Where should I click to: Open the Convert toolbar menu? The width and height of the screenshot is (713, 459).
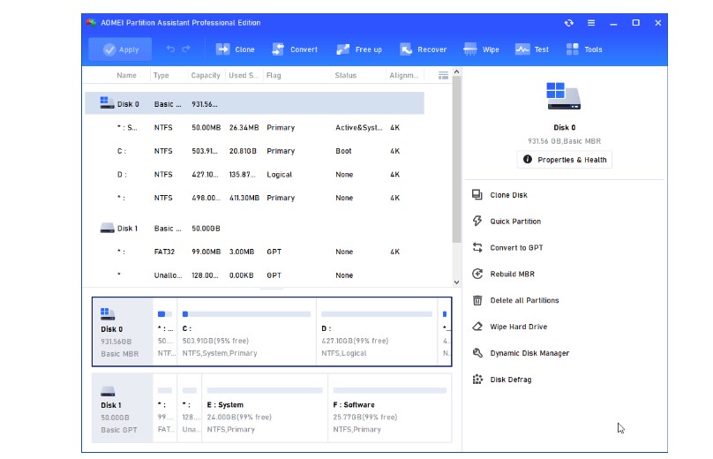(x=294, y=49)
